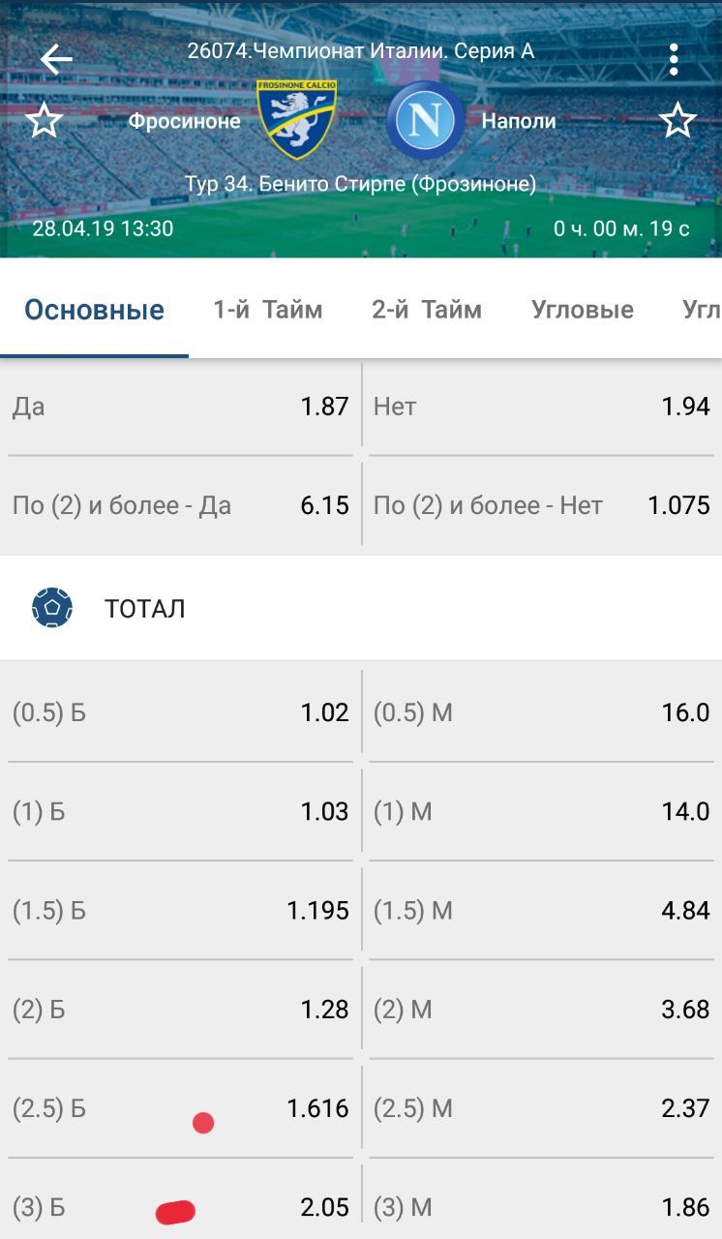Open the Угловые tab

tap(583, 310)
